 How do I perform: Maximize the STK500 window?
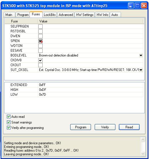137,6
